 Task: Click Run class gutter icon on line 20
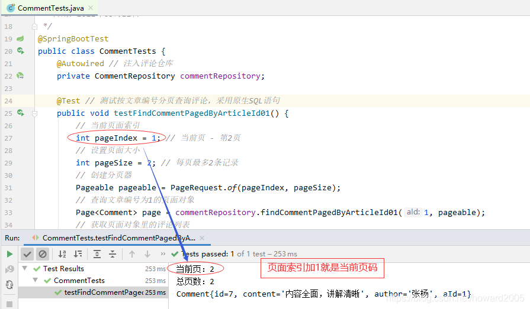click(21, 51)
